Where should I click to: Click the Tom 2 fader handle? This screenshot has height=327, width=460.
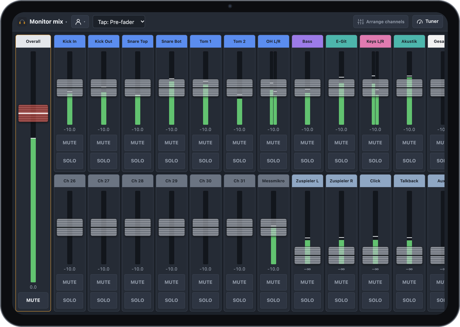tap(240, 88)
